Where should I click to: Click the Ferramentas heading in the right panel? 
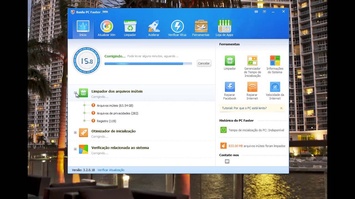229,44
